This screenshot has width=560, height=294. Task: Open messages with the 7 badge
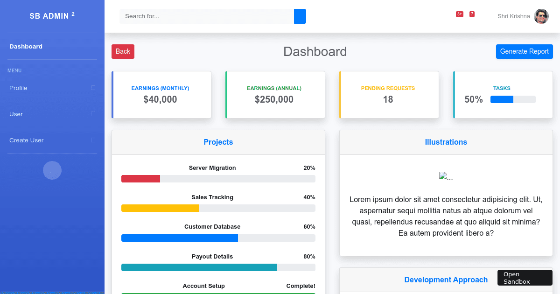[x=472, y=14]
